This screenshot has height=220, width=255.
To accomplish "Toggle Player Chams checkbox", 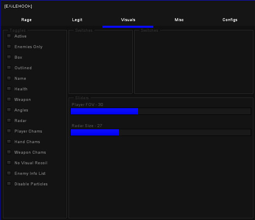I will [9, 131].
